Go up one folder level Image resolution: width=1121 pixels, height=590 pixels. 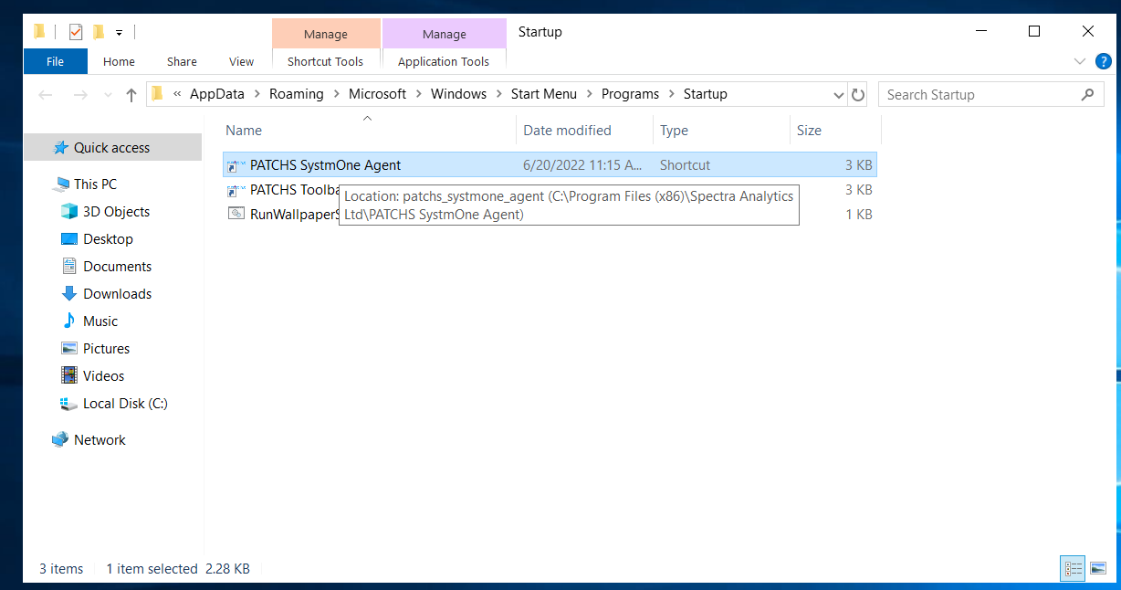click(131, 95)
